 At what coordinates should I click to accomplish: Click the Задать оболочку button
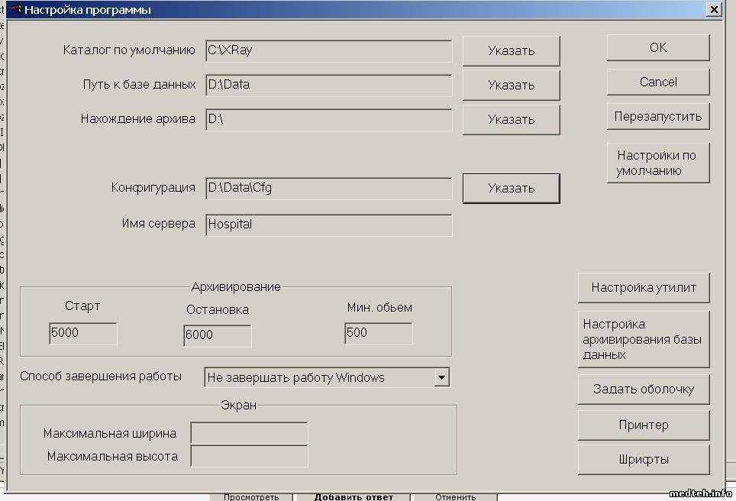pos(644,389)
